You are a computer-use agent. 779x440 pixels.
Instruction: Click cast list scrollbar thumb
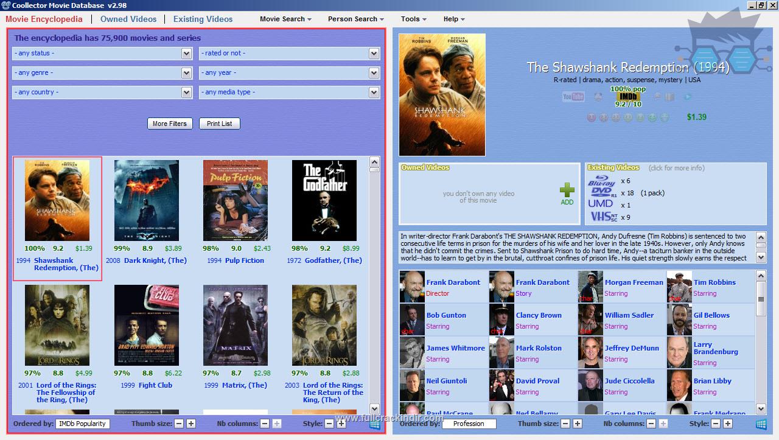point(761,299)
